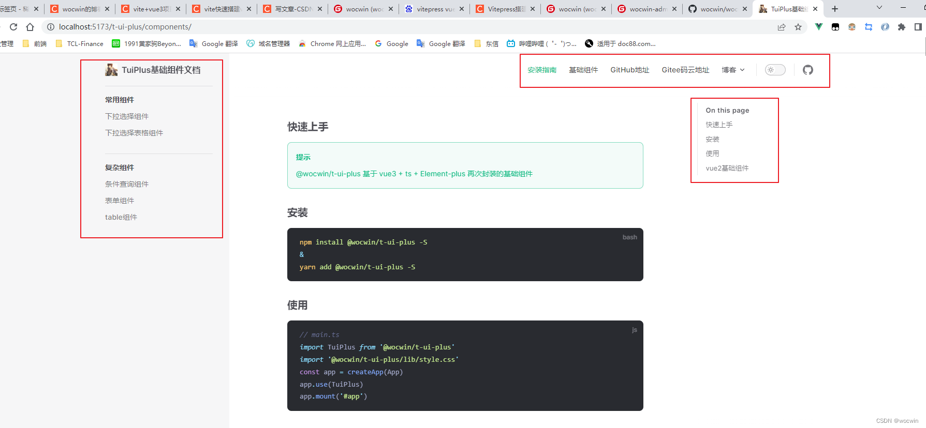Open the tab search chevron in title bar
Viewport: 926px width, 428px height.
pyautogui.click(x=879, y=8)
